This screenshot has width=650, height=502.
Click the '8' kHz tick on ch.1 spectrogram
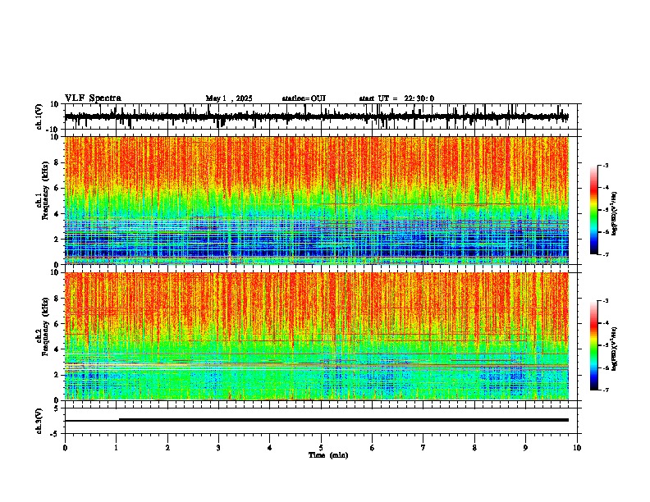pos(57,162)
